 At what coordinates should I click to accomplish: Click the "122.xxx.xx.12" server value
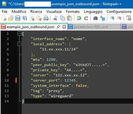[70, 75]
